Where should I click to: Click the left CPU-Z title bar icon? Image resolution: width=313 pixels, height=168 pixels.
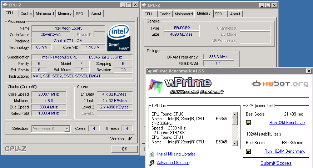pos(5,5)
